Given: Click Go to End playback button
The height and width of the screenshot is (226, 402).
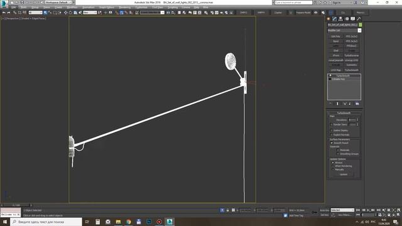Looking at the screenshot, I should 378,210.
